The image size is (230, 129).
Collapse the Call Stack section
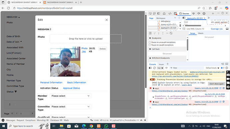coord(150,49)
